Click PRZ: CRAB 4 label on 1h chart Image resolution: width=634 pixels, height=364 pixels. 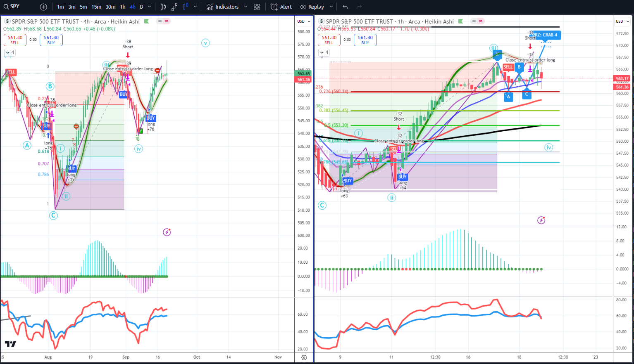click(x=546, y=35)
